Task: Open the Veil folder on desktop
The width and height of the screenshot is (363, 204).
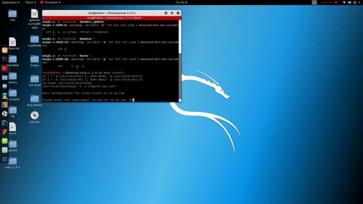Action: pos(12,14)
